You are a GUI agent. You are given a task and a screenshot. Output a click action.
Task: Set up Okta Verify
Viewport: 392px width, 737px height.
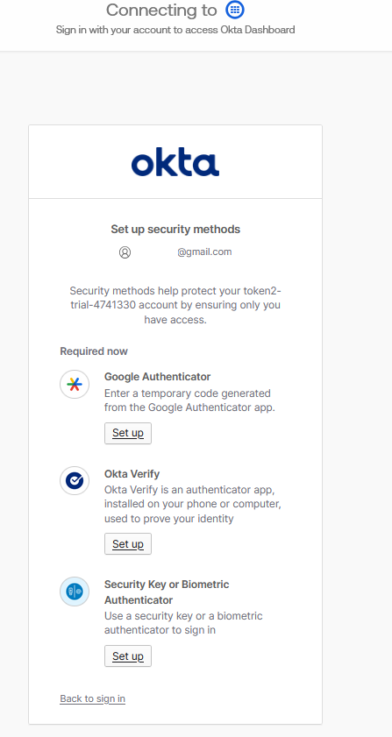pyautogui.click(x=128, y=544)
